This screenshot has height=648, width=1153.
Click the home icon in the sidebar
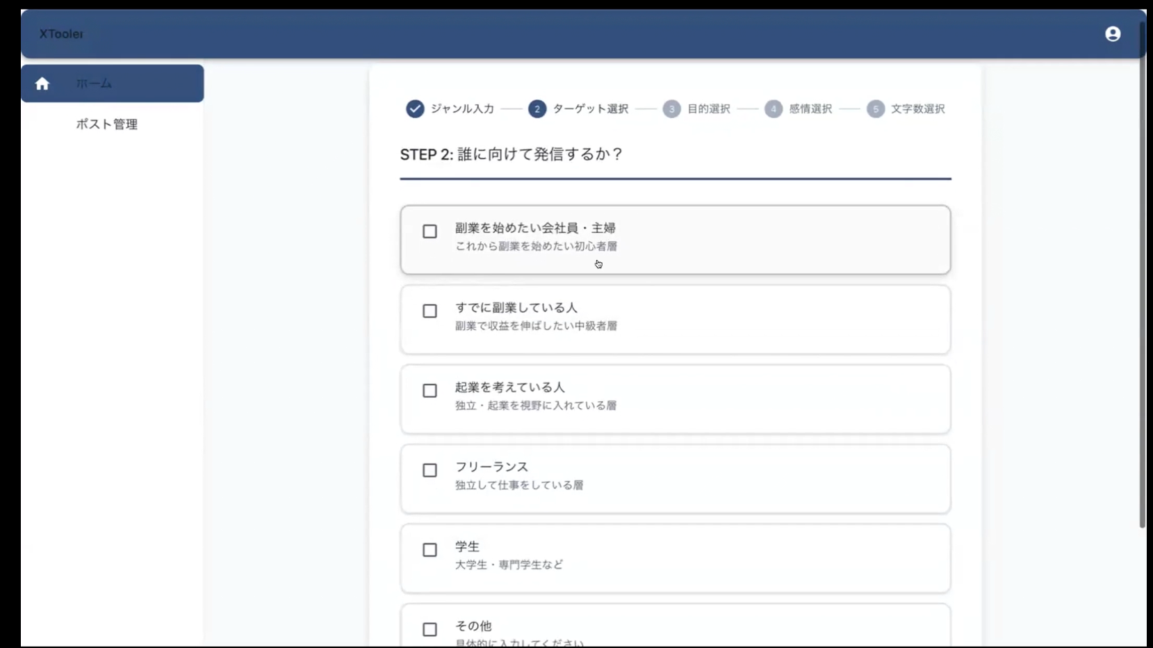(42, 83)
